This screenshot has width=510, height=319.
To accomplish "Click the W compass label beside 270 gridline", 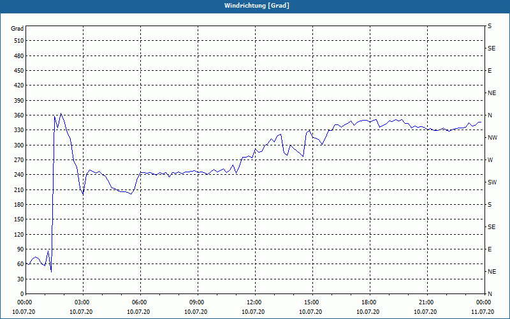I will point(490,160).
